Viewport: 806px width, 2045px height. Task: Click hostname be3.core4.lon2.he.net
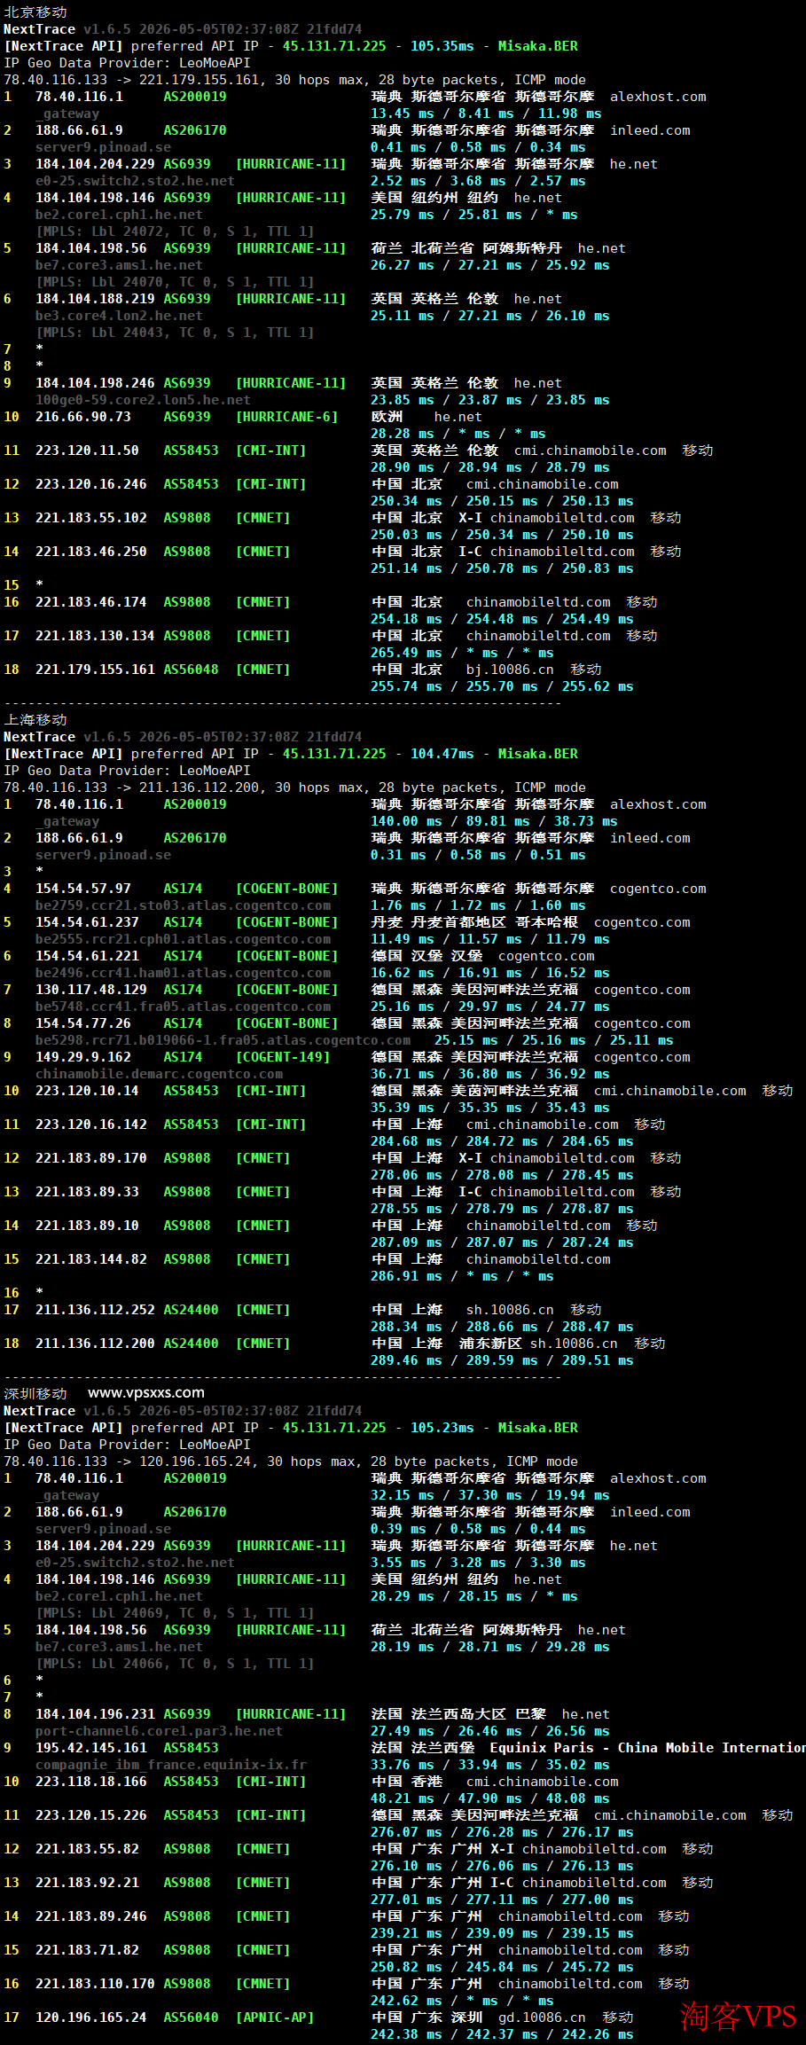(119, 316)
